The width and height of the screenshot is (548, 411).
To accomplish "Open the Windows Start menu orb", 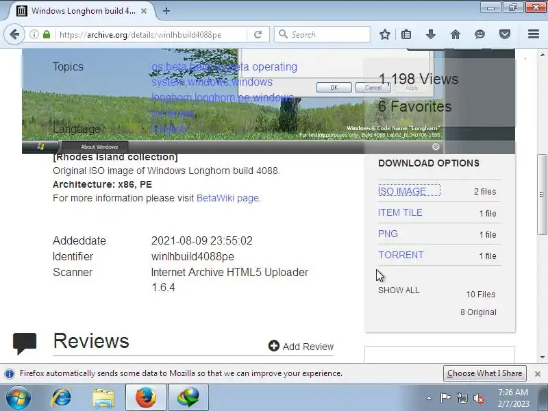I will pos(18,397).
